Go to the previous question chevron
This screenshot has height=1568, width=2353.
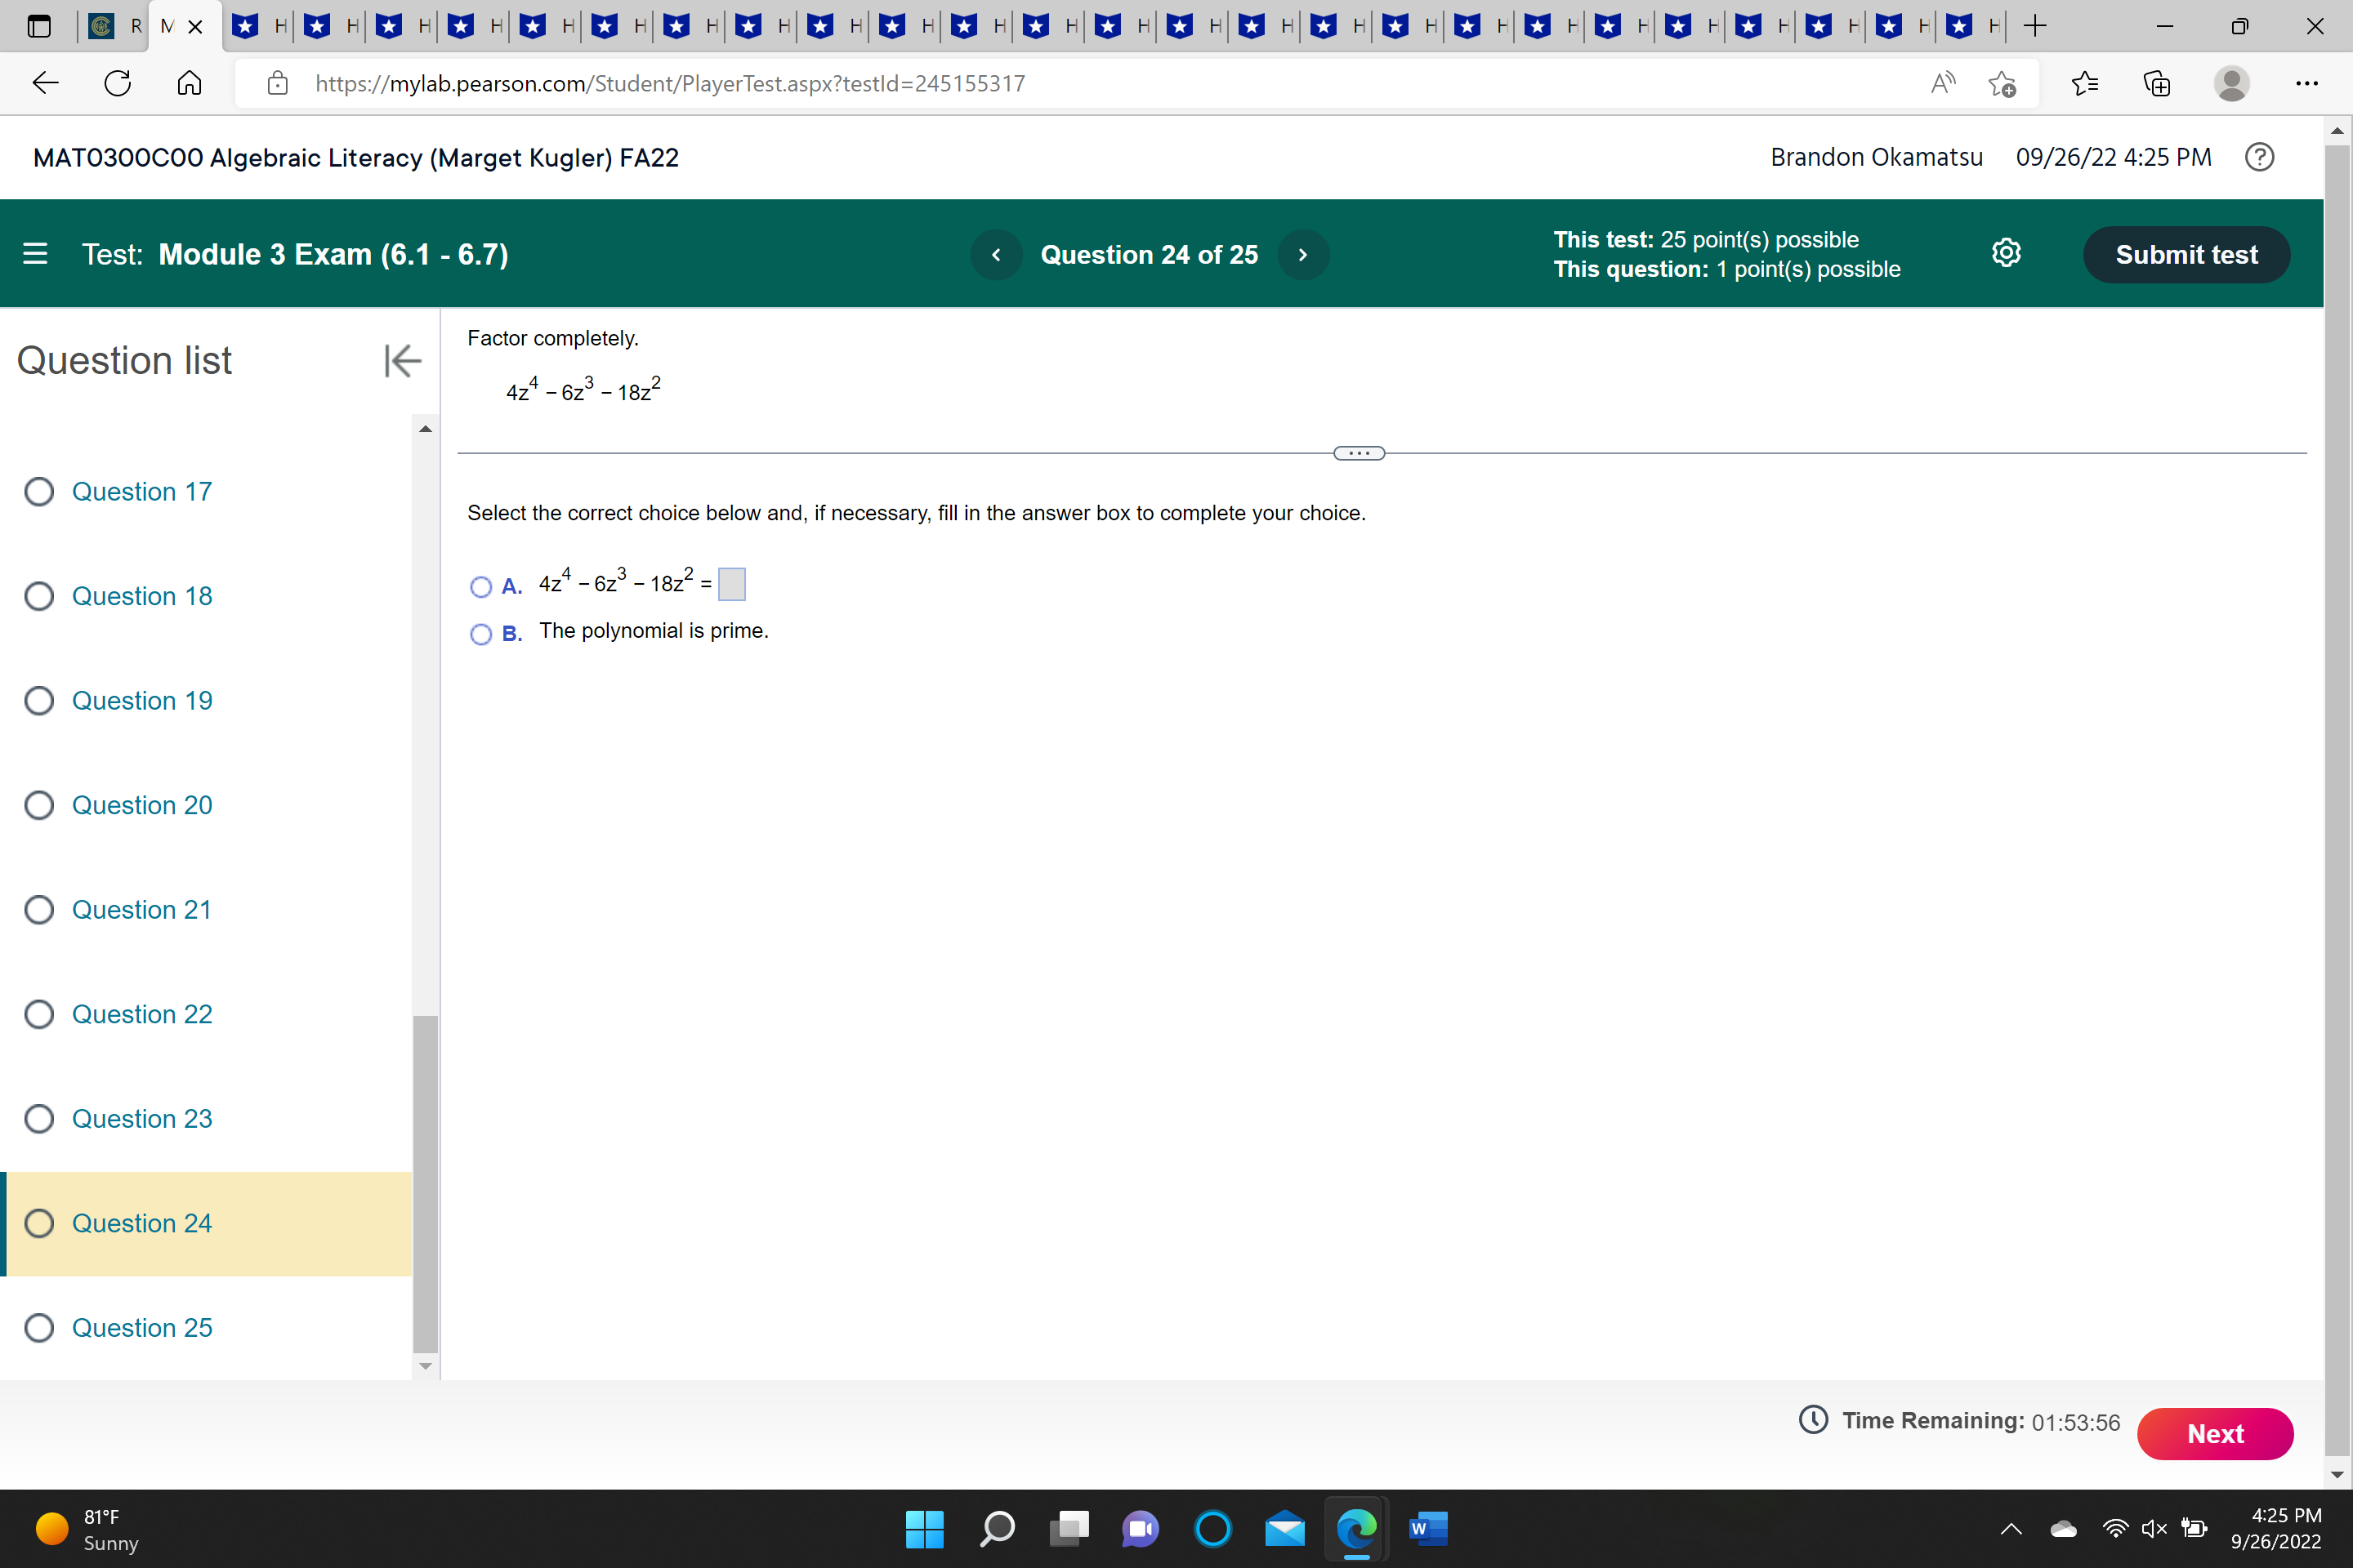[995, 255]
